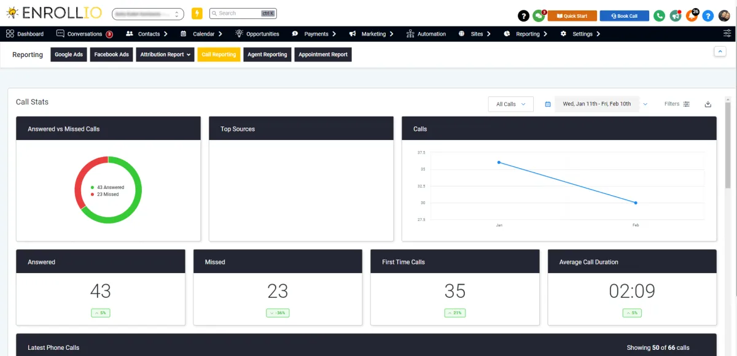This screenshot has width=737, height=356.
Task: Click the date range Wed, Jan 11th - Fri, Feb 10th
Action: point(597,104)
